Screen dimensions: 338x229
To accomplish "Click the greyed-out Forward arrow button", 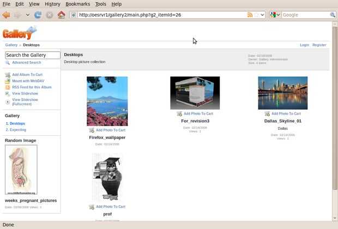I will coord(17,15).
